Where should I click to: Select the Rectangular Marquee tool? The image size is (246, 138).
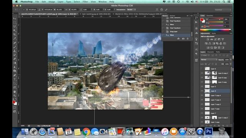(x=15, y=23)
